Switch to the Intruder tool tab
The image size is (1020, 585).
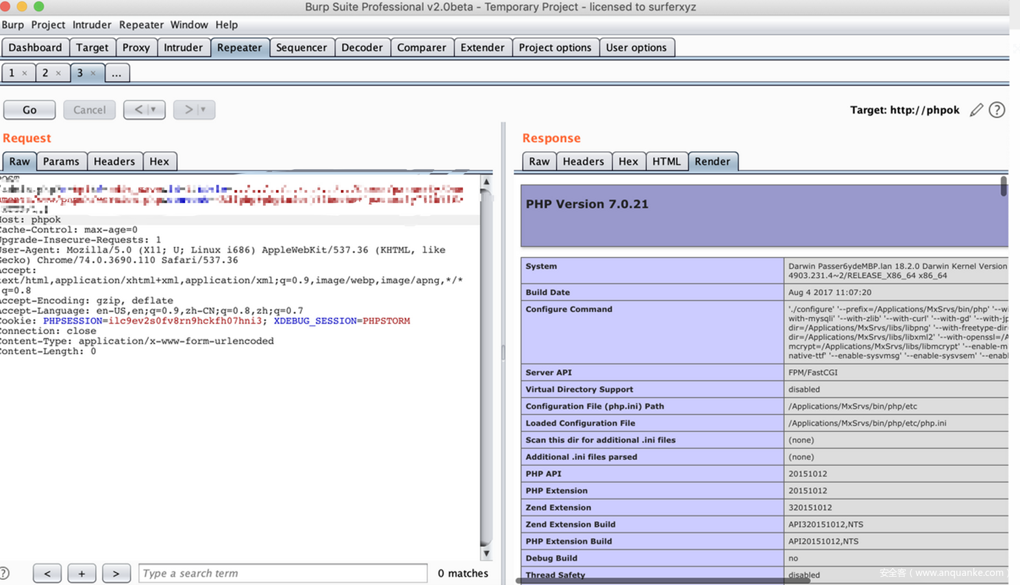click(183, 47)
